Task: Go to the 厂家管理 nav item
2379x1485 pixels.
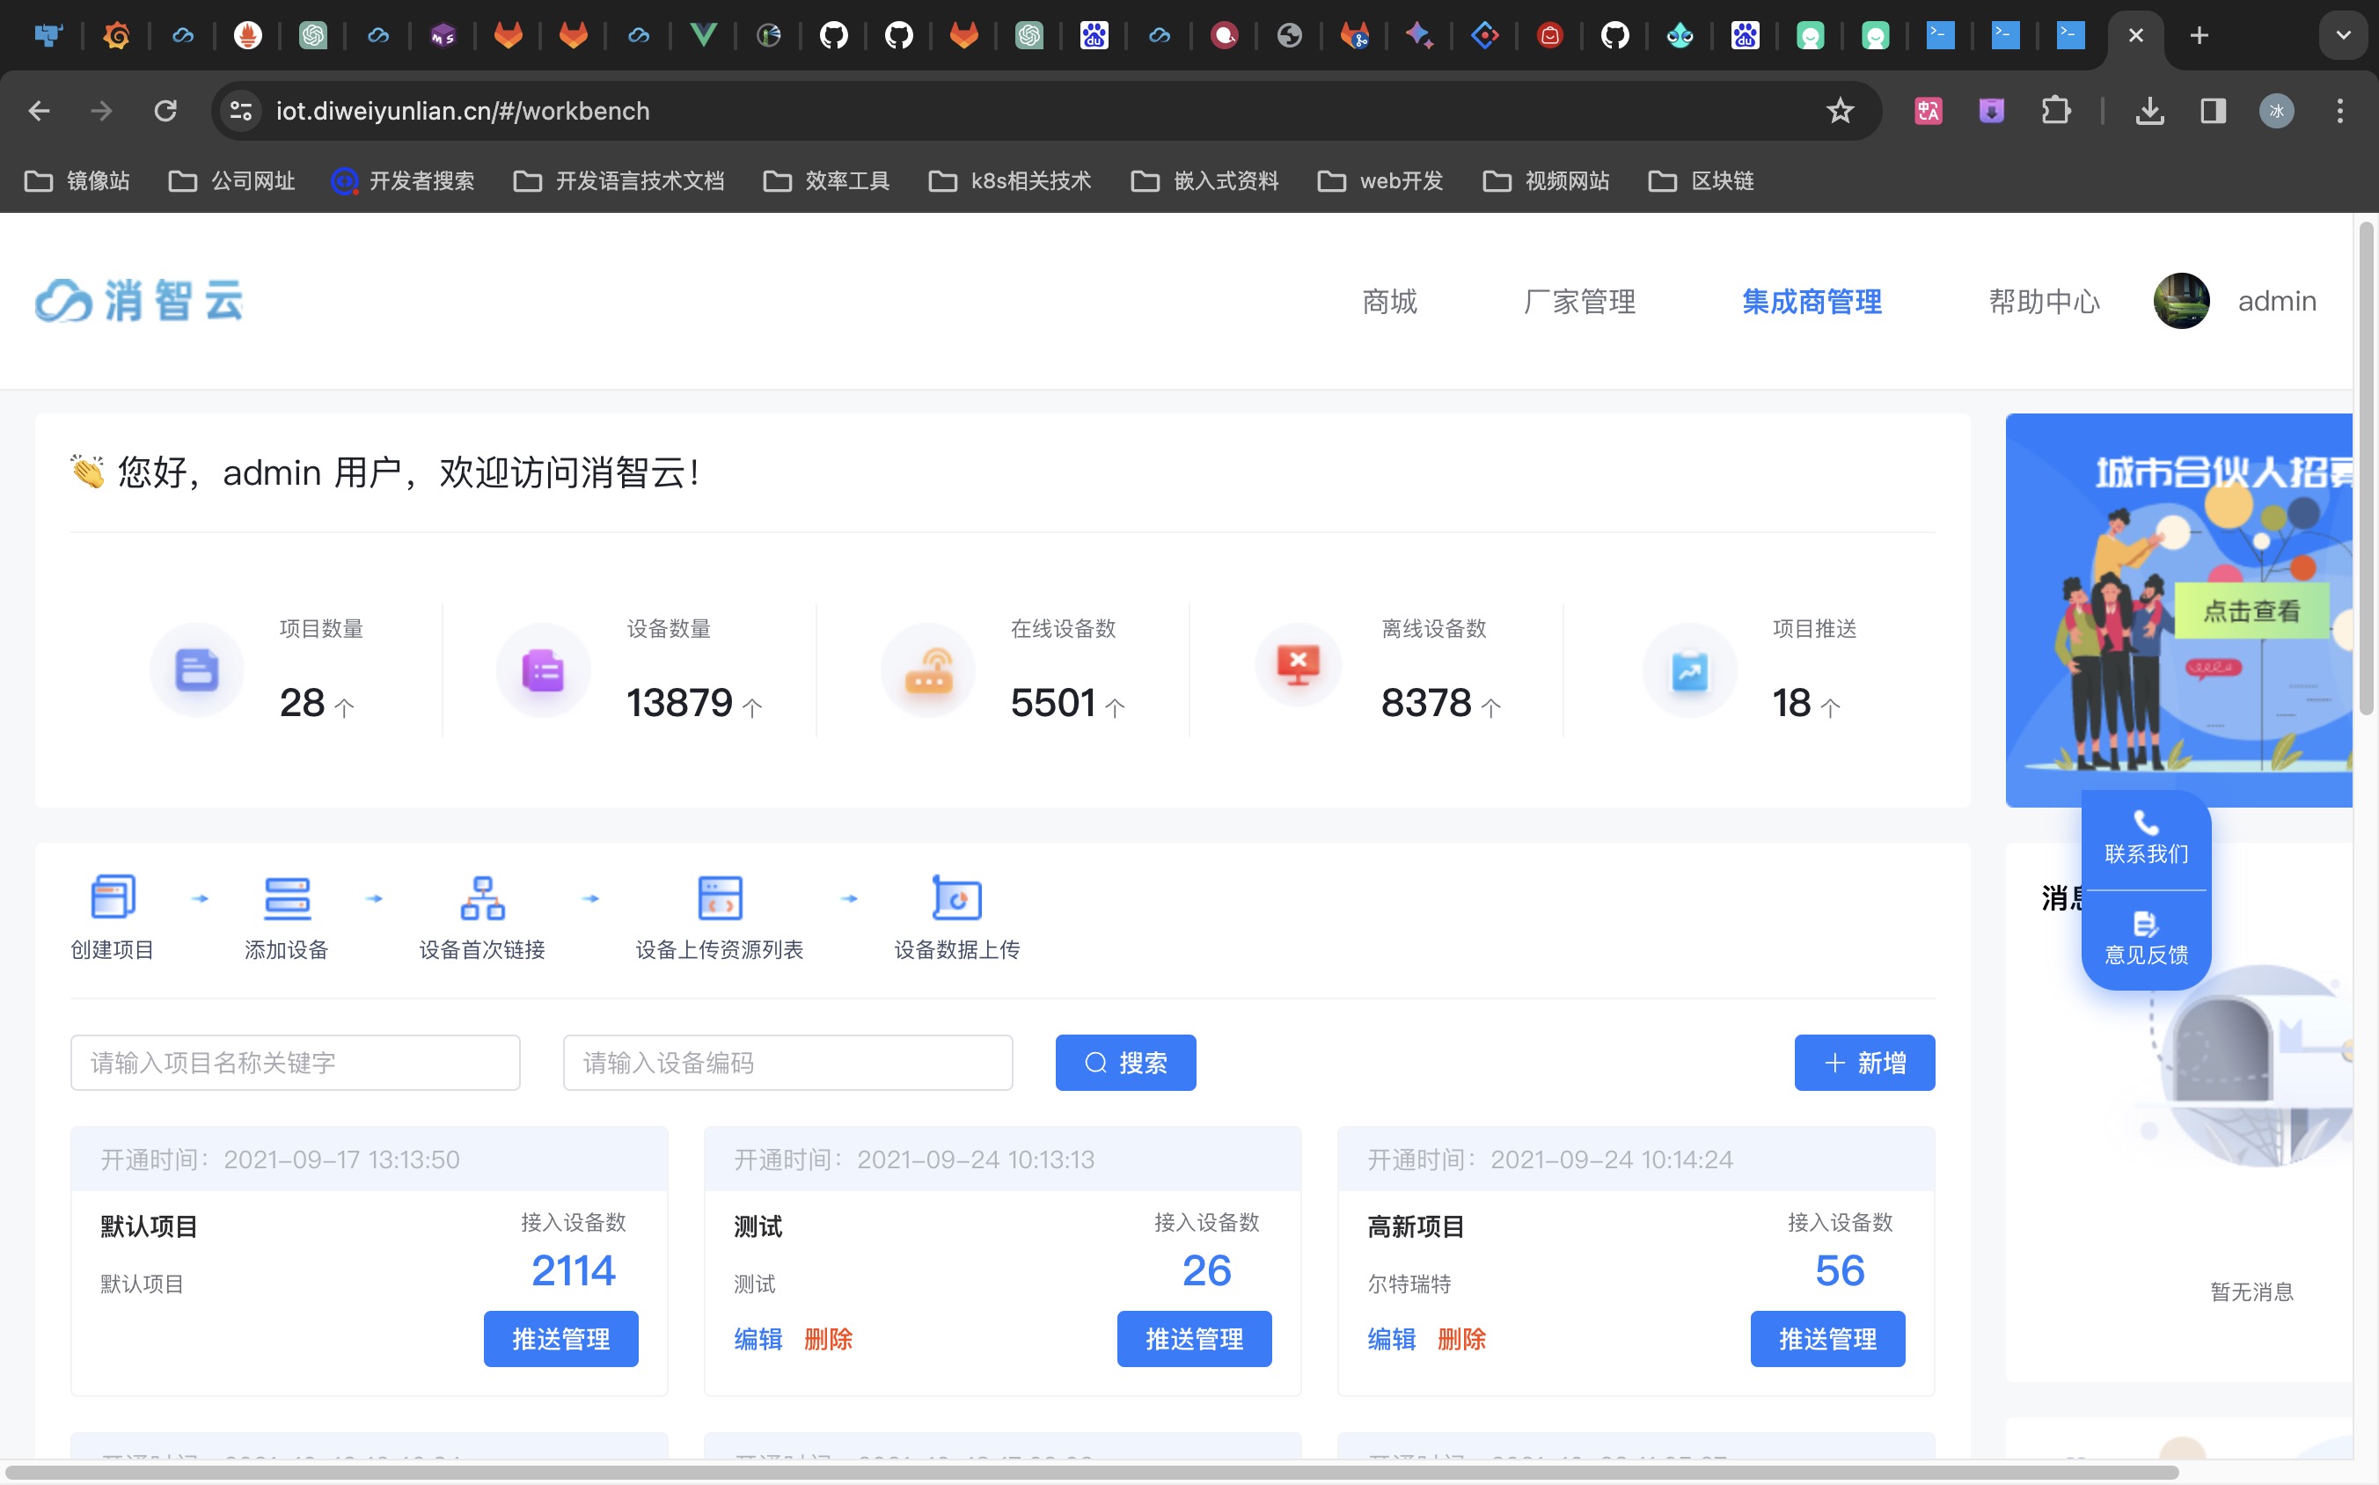Action: click(1579, 301)
